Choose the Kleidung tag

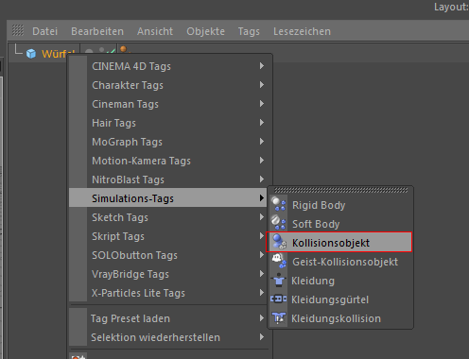click(x=340, y=281)
